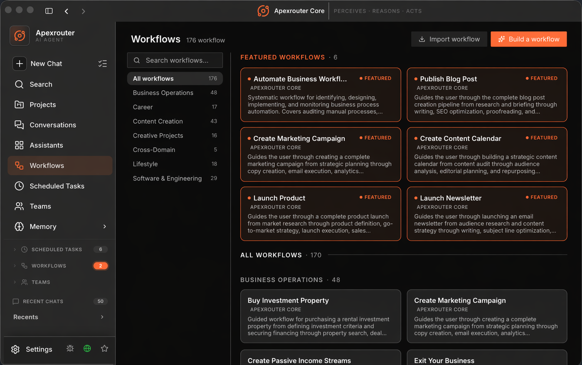Expand the WORKFLOWS sidebar section

(x=15, y=266)
